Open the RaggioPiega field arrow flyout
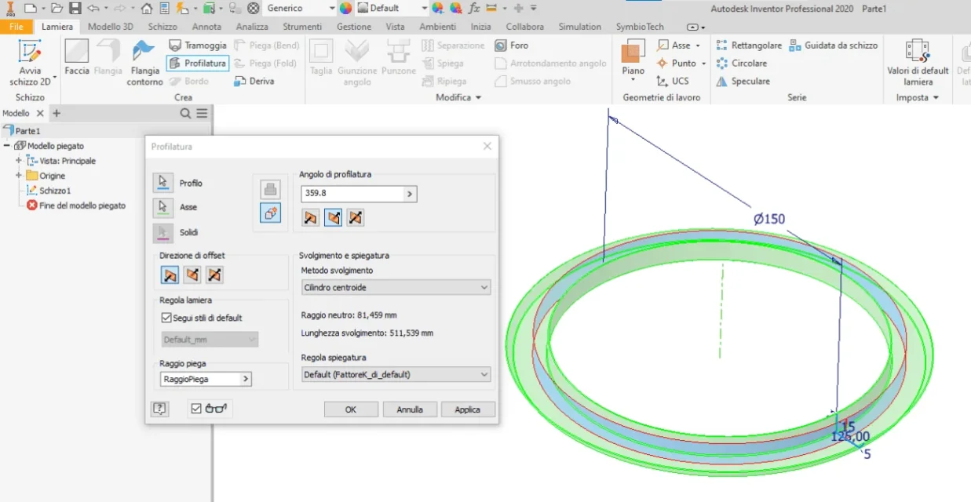 tap(246, 379)
